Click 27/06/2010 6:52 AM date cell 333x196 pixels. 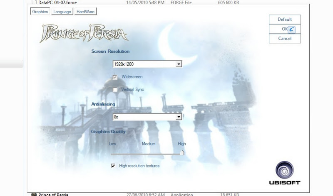pos(145,194)
